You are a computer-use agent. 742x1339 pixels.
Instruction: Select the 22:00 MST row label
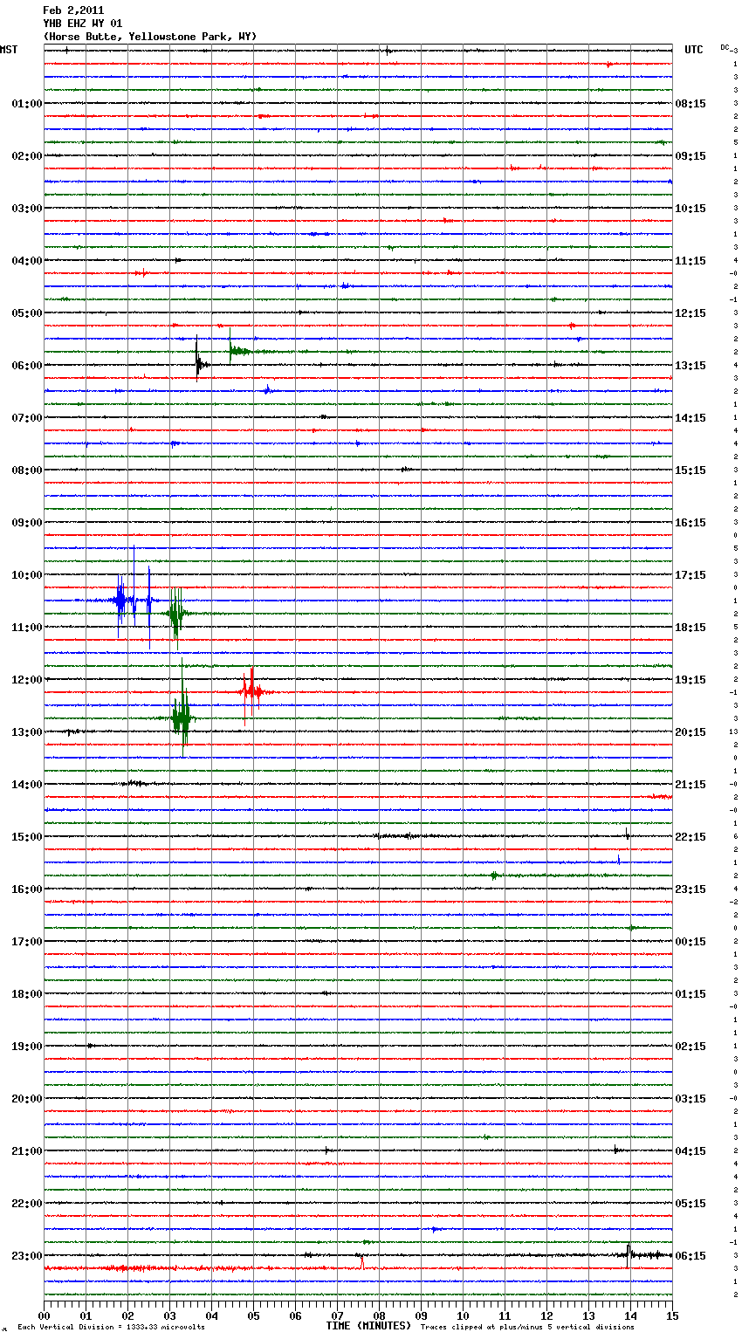[27, 1204]
